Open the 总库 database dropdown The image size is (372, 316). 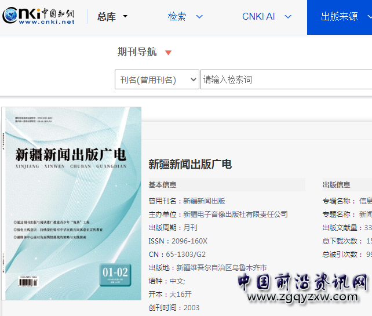(112, 17)
